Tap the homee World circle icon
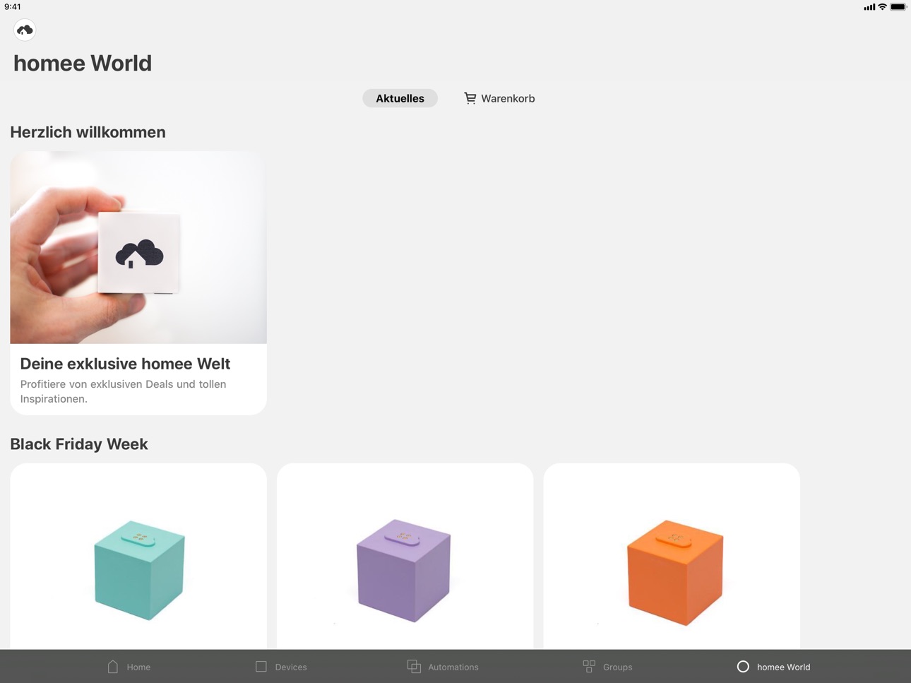The height and width of the screenshot is (683, 911). pyautogui.click(x=743, y=666)
